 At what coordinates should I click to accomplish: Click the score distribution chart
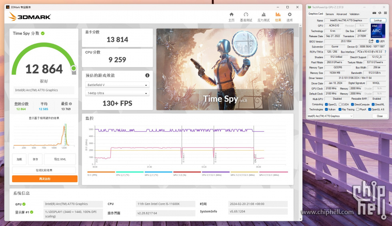[44, 135]
